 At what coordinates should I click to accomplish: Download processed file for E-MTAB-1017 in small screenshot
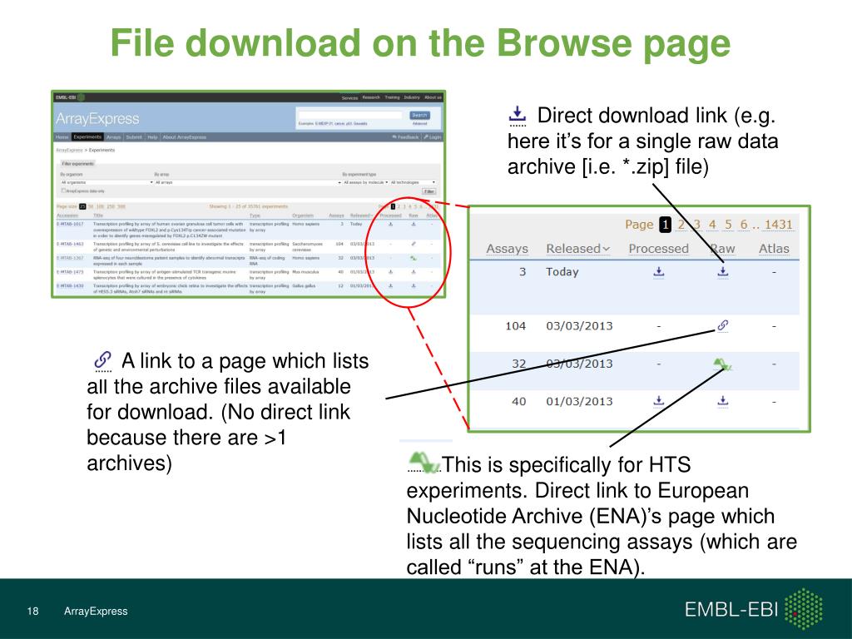pos(391,224)
